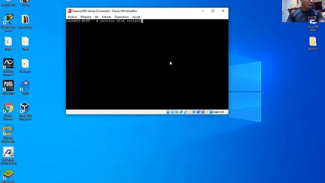Click the network adapter status icon
This screenshot has height=183, width=325.
pyautogui.click(x=181, y=112)
